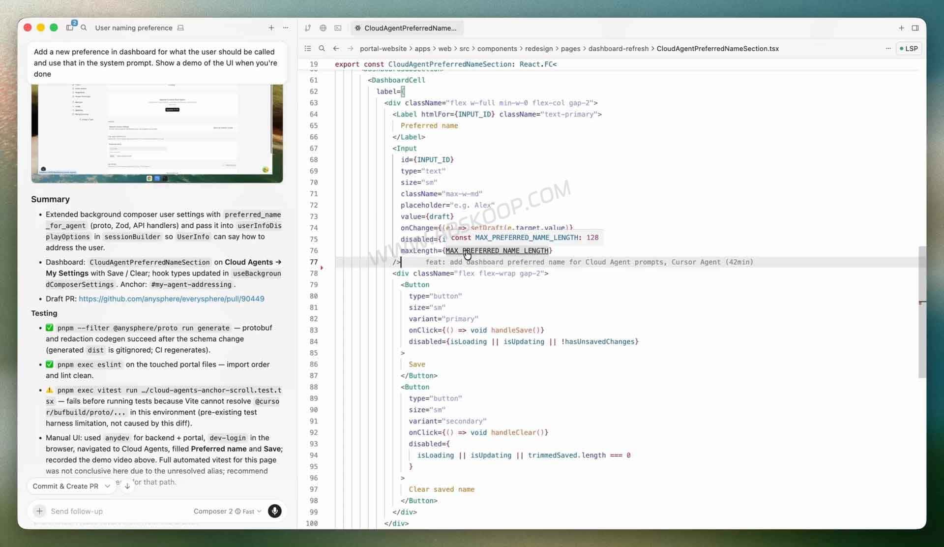Show file outline list icon

308,48
